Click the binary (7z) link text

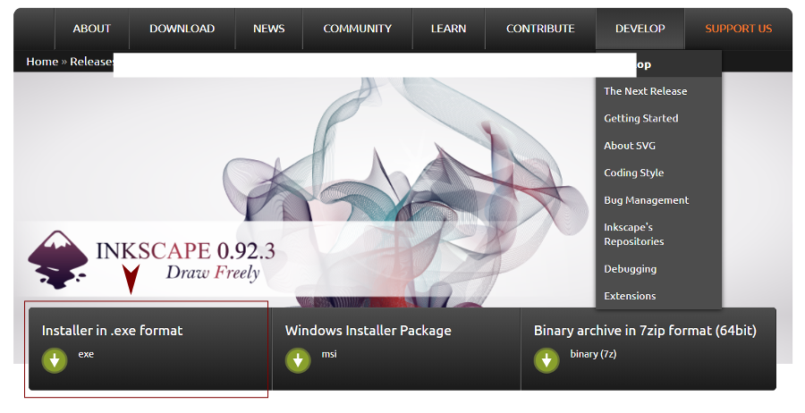click(593, 354)
